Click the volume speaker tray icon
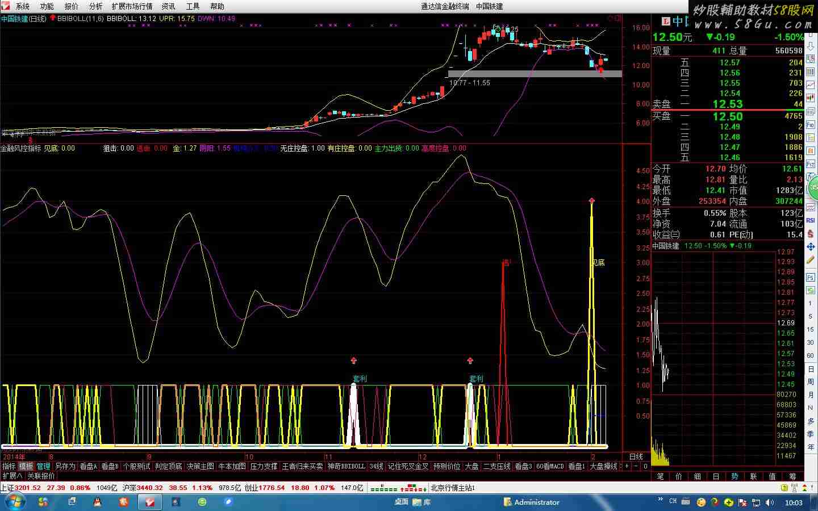This screenshot has width=818, height=511. click(769, 502)
